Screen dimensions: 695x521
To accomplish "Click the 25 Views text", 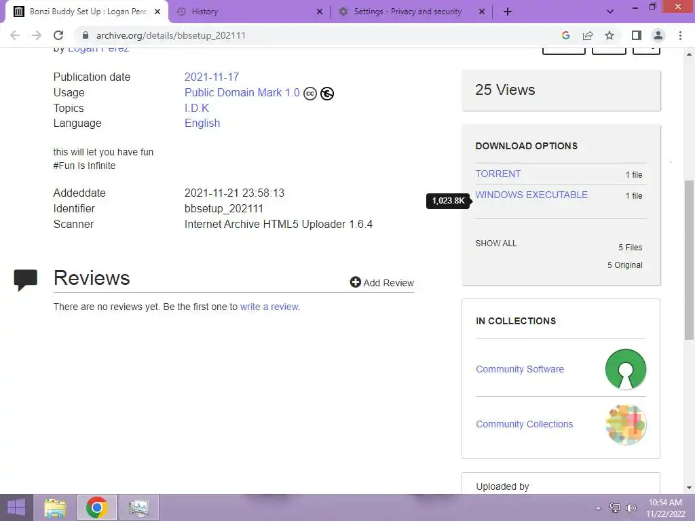I will coord(505,90).
